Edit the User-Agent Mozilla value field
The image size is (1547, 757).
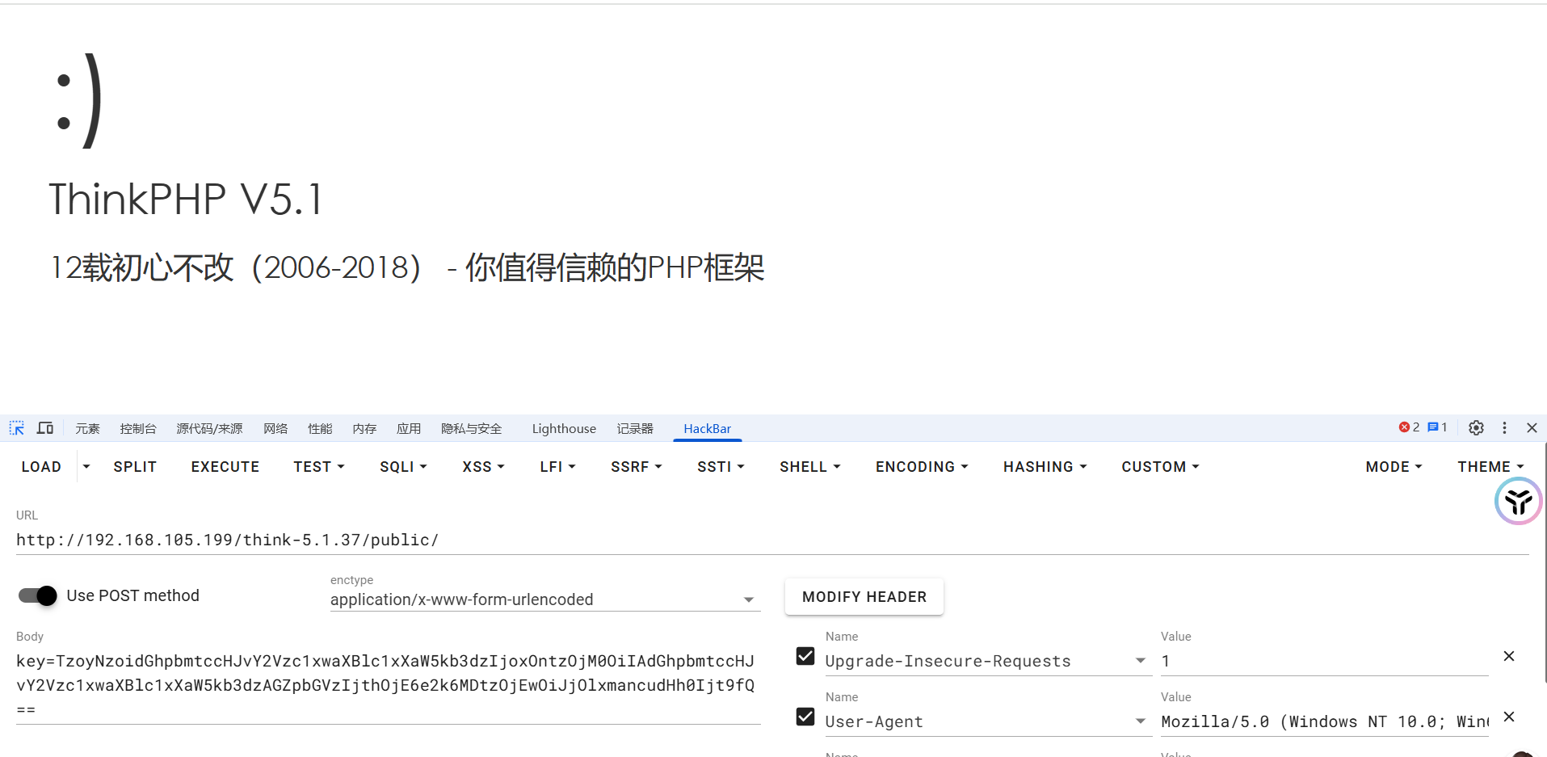(1325, 721)
